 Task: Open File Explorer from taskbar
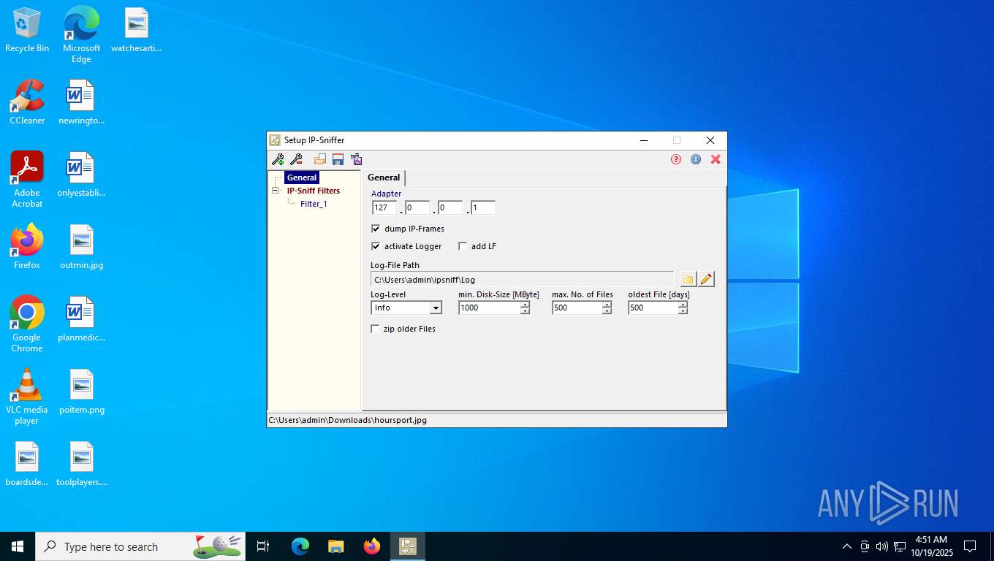pyautogui.click(x=335, y=546)
